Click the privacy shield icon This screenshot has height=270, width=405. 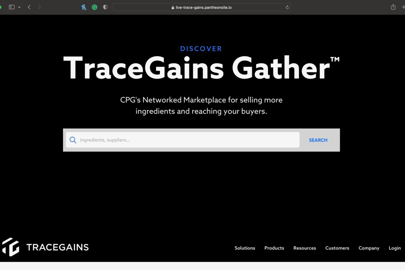[105, 7]
